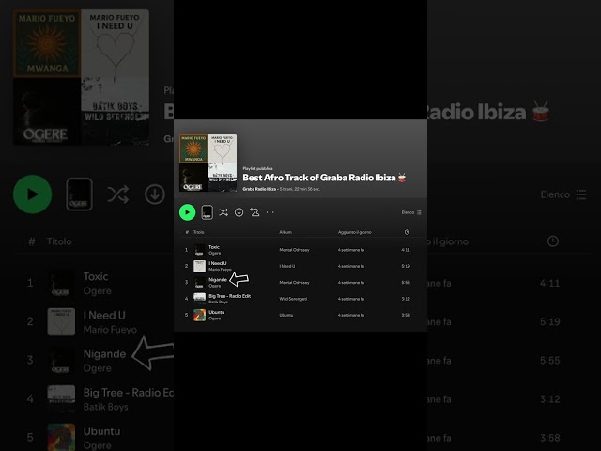
Task: Open artist Ogere under Toxic in foreground playlist
Action: point(215,253)
